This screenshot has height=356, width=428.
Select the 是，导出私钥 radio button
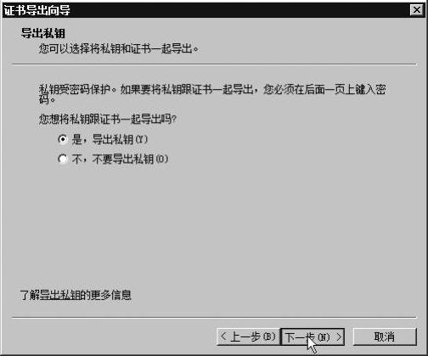tap(63, 139)
